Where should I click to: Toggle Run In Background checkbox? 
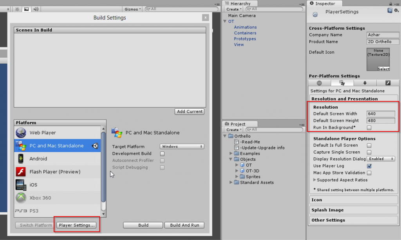369,128
